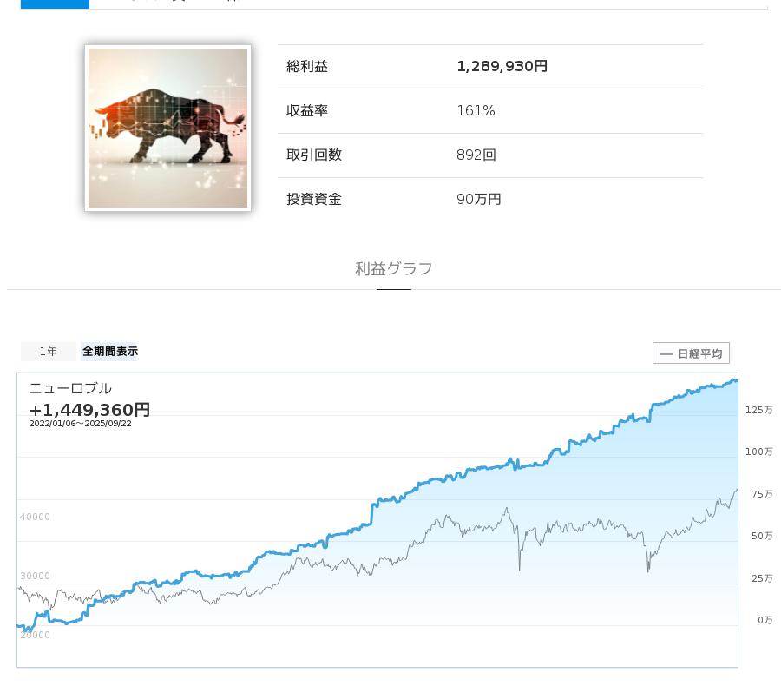Click the 1,289,930円 total profit value
Viewport: 781px width, 686px height.
point(502,66)
